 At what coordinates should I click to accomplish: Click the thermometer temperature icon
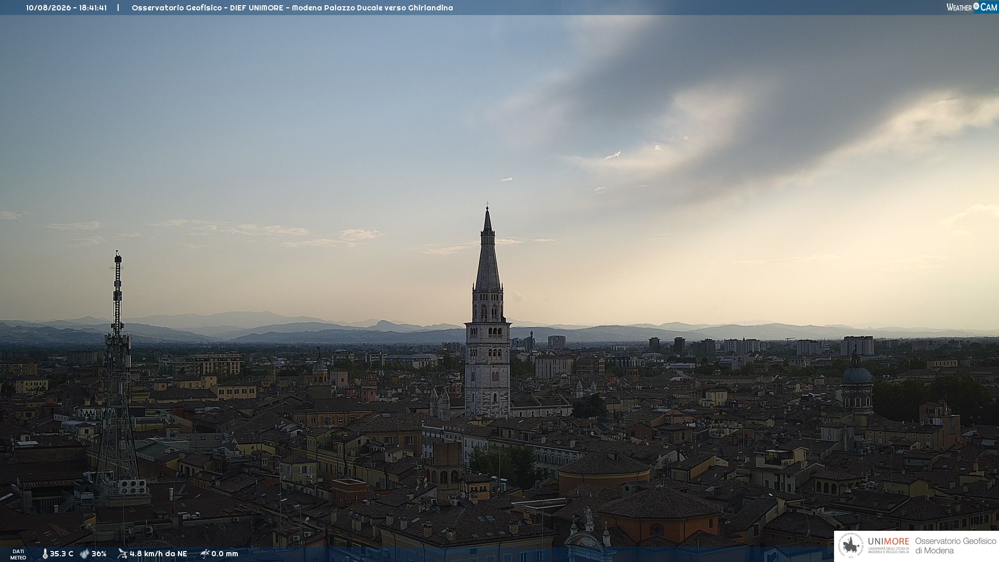(x=45, y=554)
